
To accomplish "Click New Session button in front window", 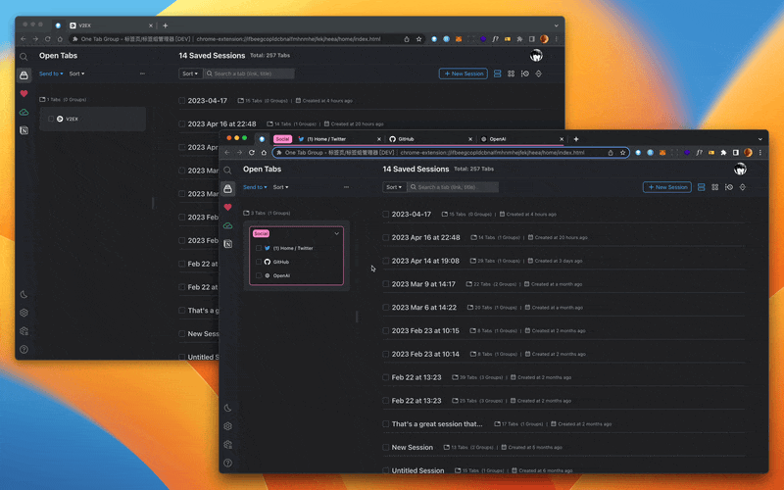I will [666, 187].
